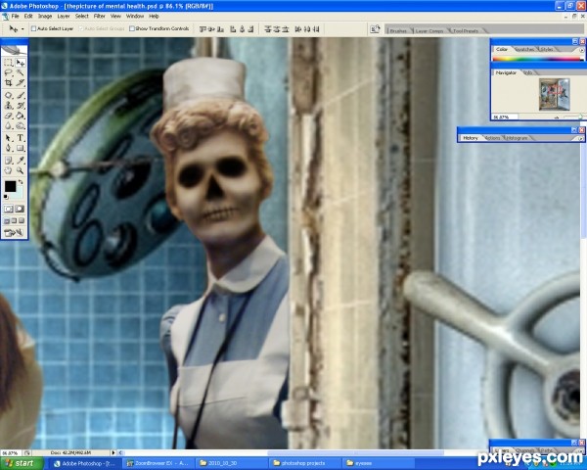Switch to Full Screen Mode
Viewport: 587px width, 470px height.
pos(22,220)
